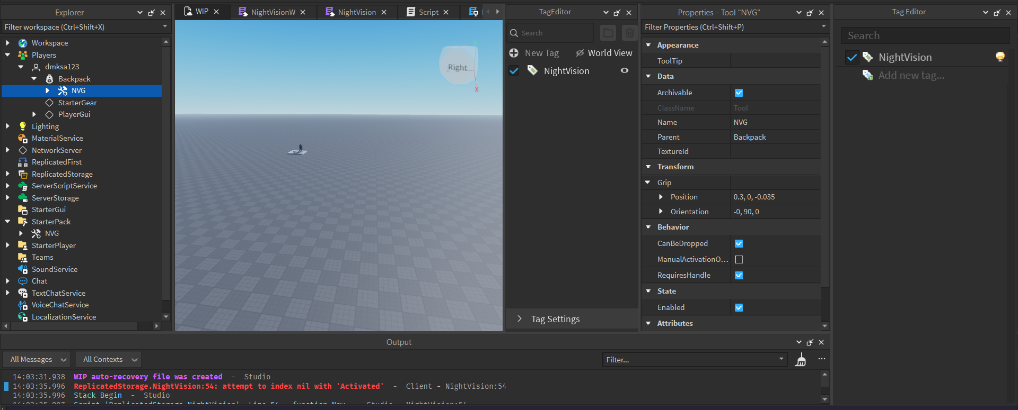
Task: Click the NVG tool icon under StarterPack
Action: (36, 233)
